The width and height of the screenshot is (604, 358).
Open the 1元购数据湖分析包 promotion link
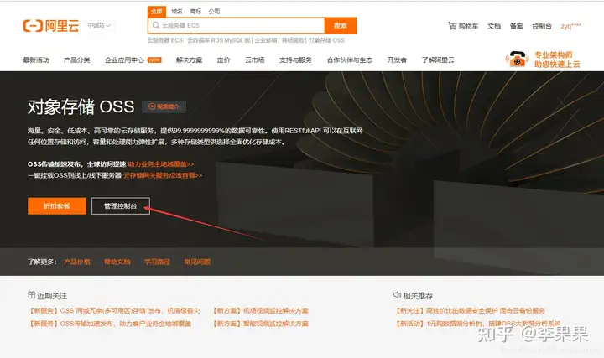click(x=477, y=324)
